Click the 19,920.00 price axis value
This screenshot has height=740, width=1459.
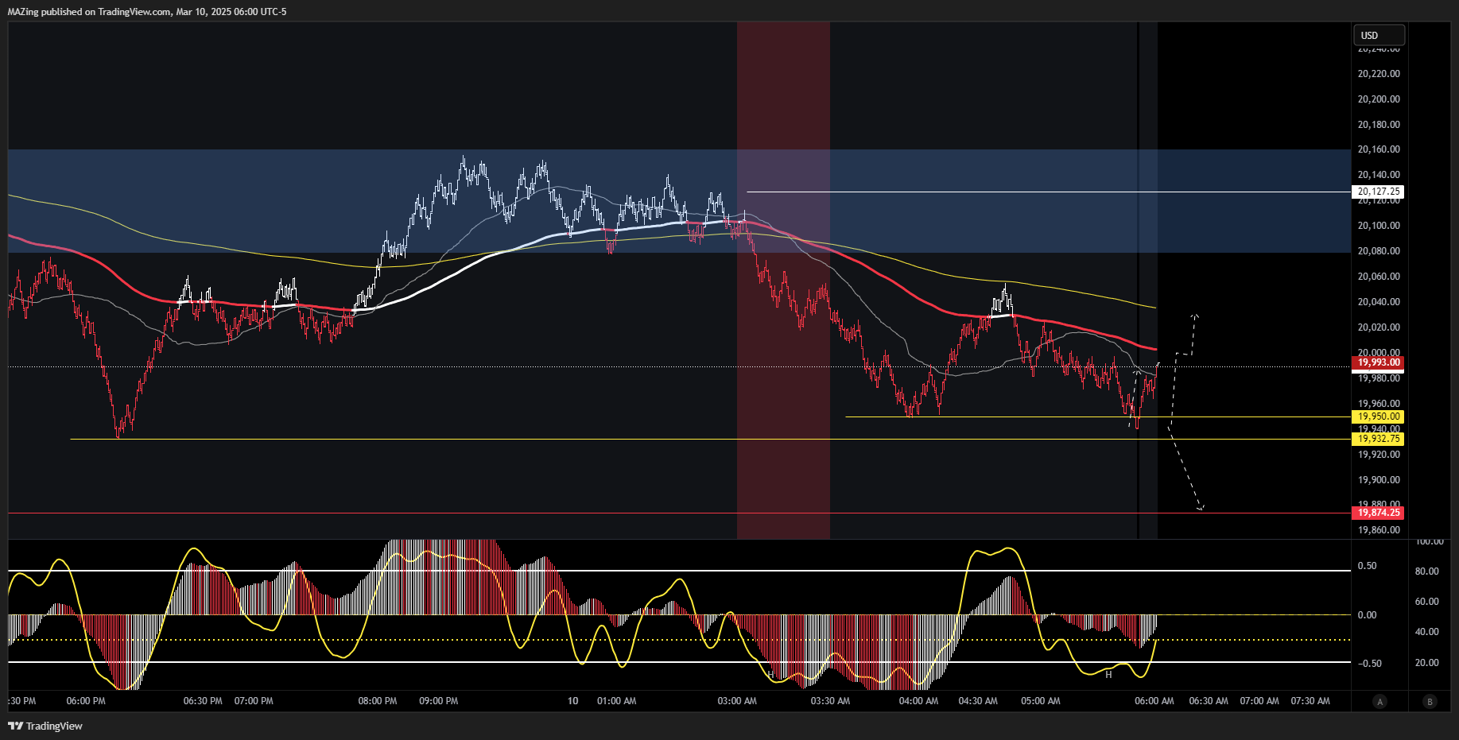click(x=1379, y=455)
